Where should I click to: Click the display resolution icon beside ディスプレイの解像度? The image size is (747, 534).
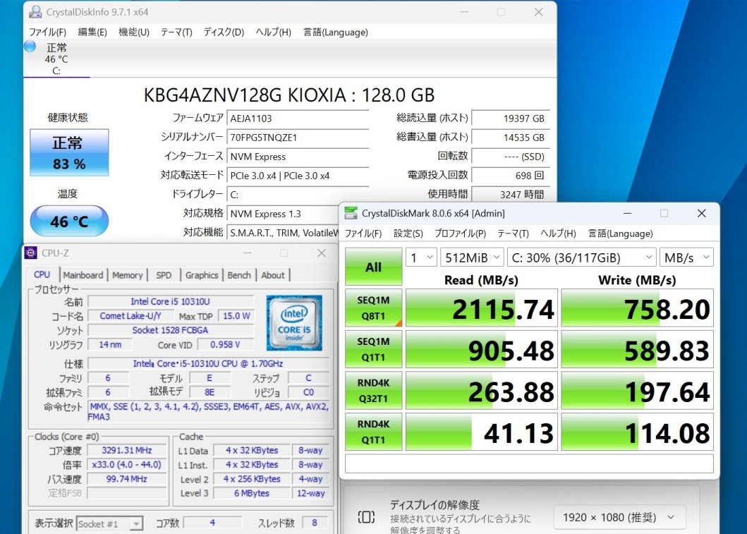tap(365, 517)
